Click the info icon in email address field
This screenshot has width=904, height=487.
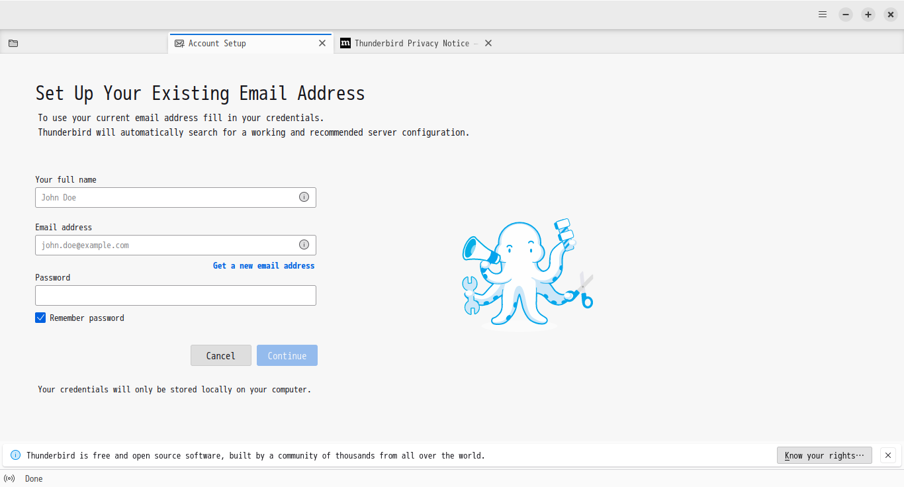[x=304, y=245]
